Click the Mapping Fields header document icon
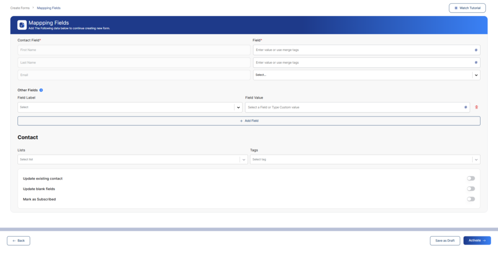The image size is (498, 263). 22,25
